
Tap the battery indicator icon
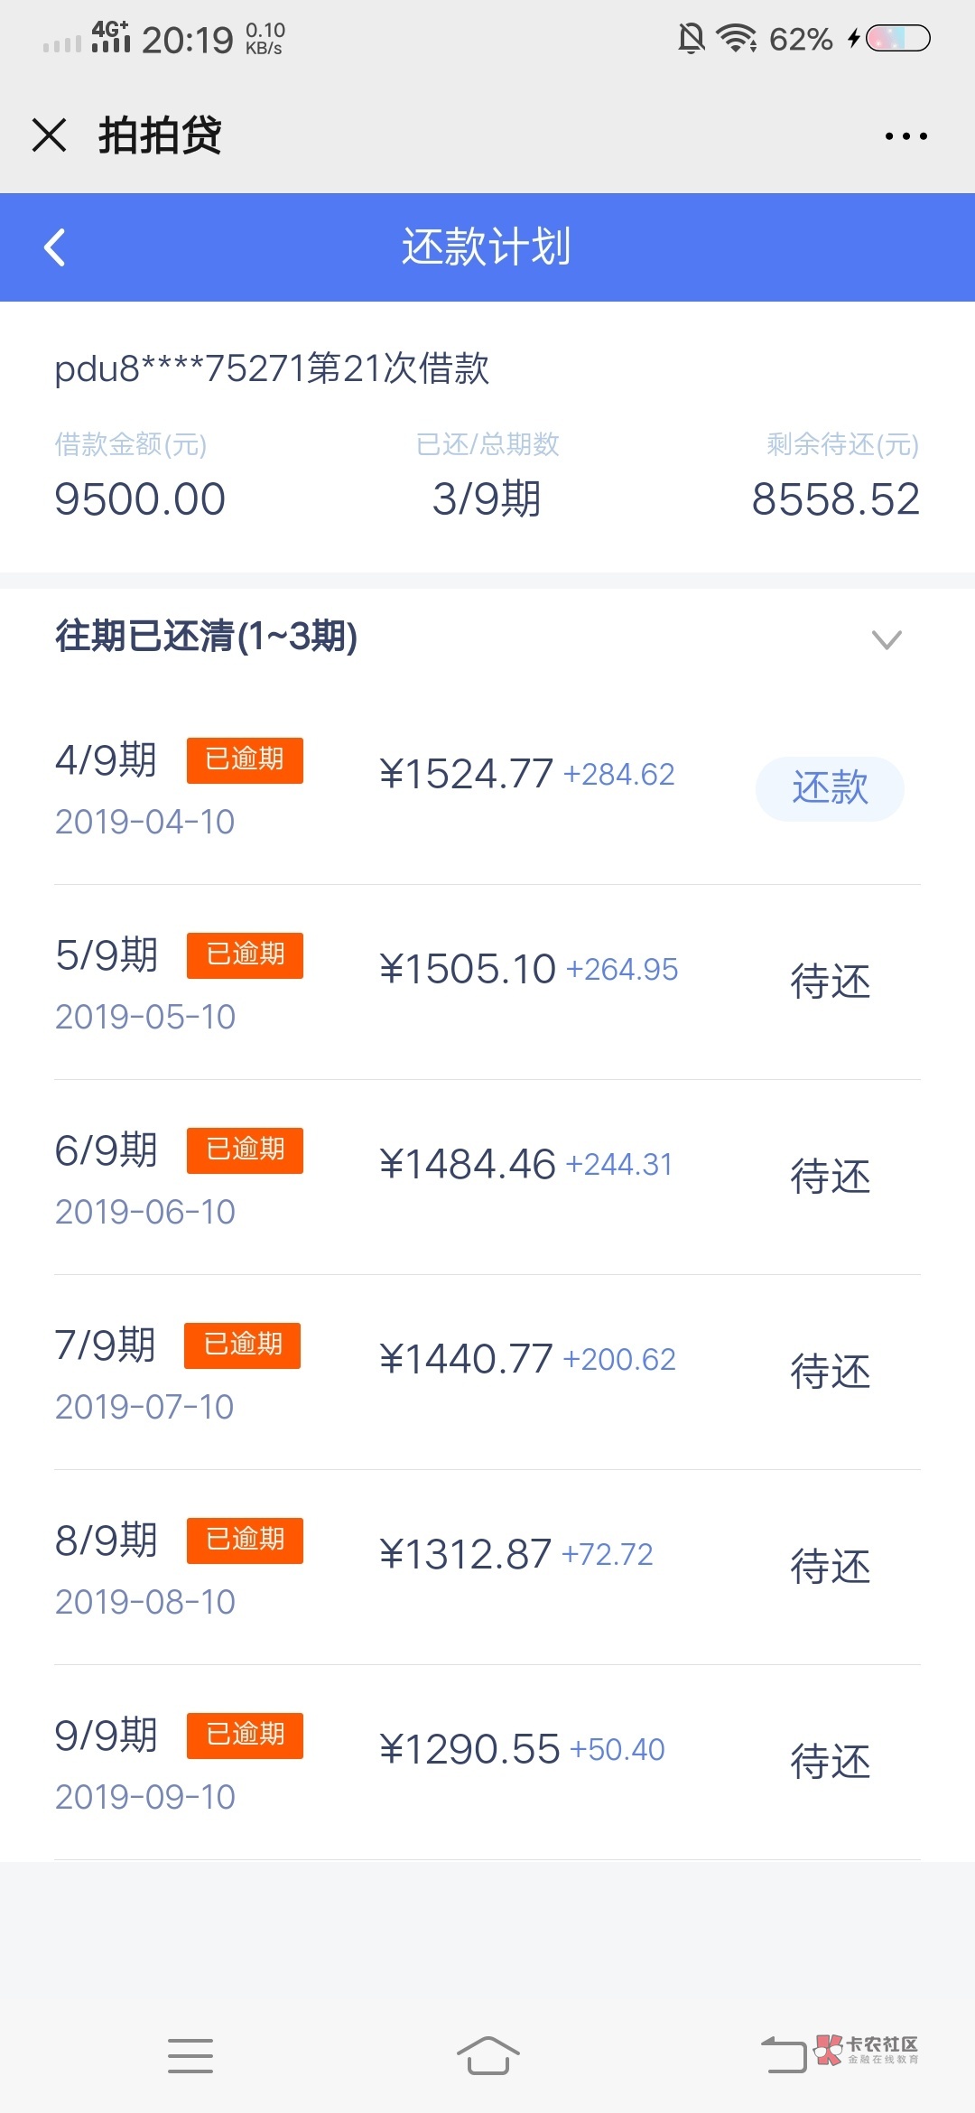(x=897, y=39)
